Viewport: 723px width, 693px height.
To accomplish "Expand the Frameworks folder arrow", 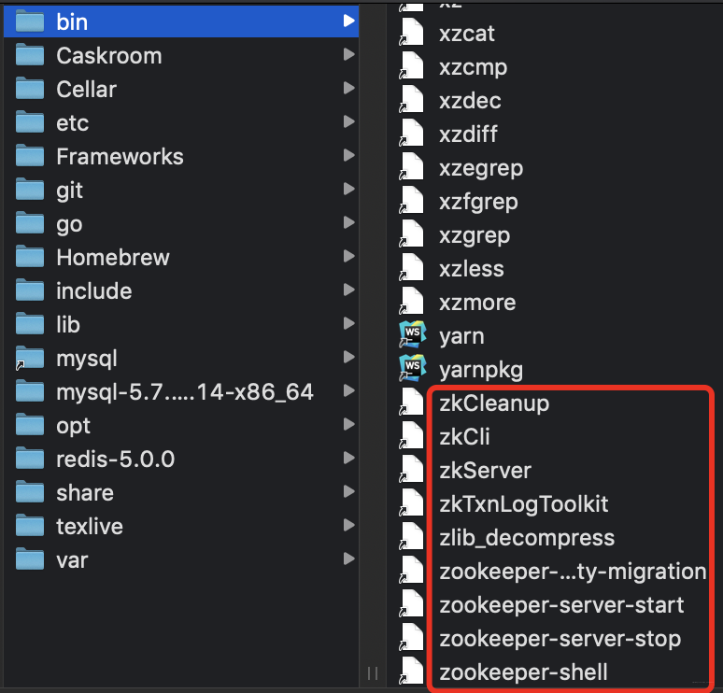I will [x=348, y=156].
